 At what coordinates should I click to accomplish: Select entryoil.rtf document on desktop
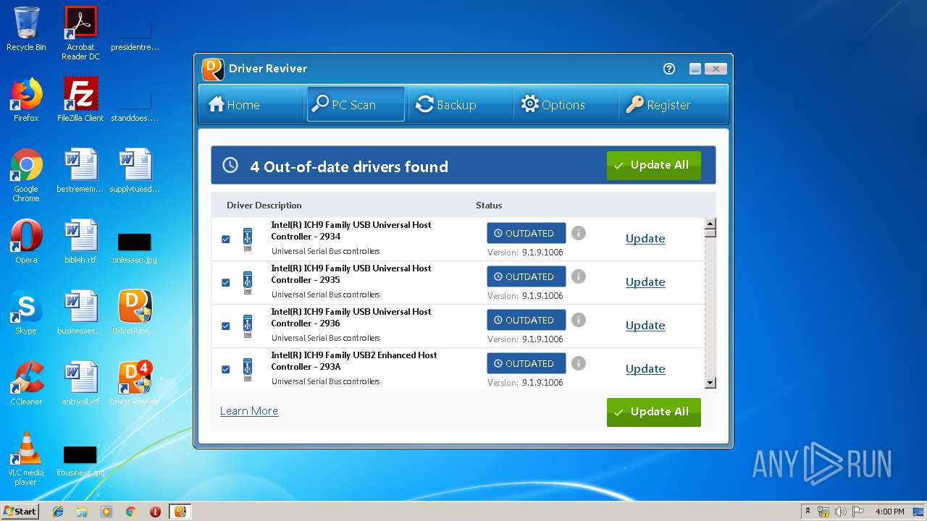(x=80, y=384)
